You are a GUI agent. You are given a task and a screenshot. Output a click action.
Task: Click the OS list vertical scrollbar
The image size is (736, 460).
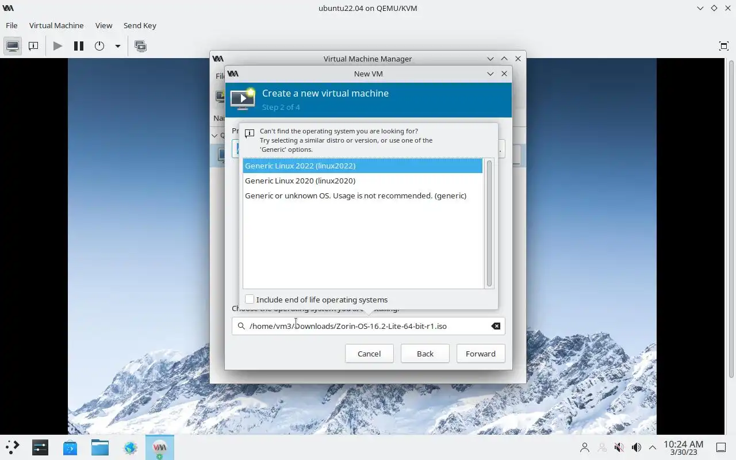click(489, 223)
